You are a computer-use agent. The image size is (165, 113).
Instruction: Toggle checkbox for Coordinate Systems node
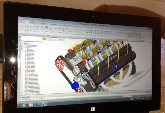pos(26,45)
